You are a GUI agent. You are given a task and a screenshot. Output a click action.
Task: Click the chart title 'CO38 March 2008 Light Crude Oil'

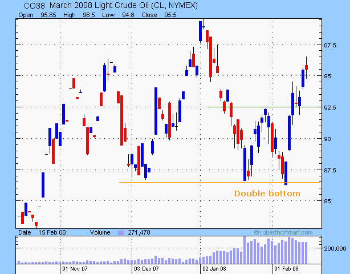pyautogui.click(x=111, y=6)
